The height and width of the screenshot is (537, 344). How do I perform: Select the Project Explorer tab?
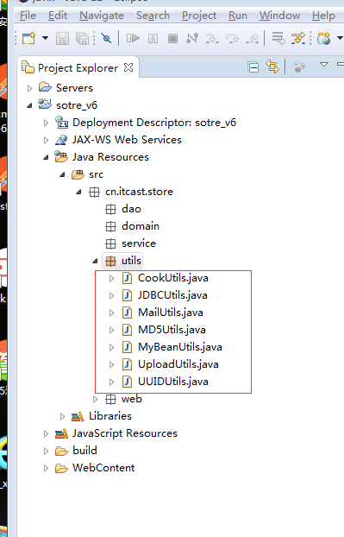[x=78, y=68]
